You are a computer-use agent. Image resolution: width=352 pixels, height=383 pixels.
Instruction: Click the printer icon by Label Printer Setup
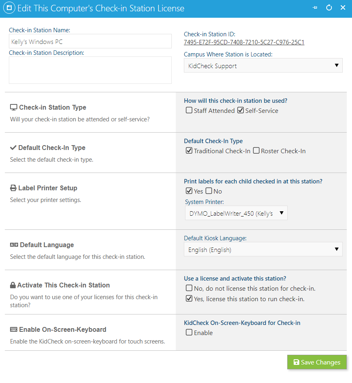[13, 188]
